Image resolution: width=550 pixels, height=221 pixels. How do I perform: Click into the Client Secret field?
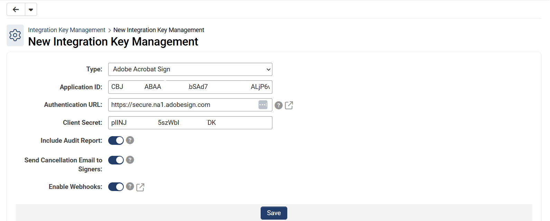[x=190, y=123]
